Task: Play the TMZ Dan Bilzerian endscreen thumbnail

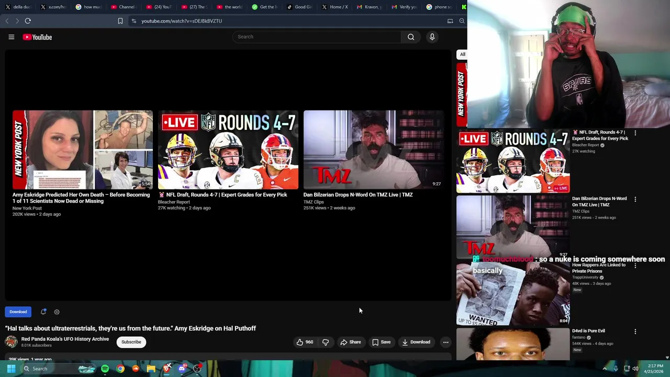Action: (x=374, y=150)
